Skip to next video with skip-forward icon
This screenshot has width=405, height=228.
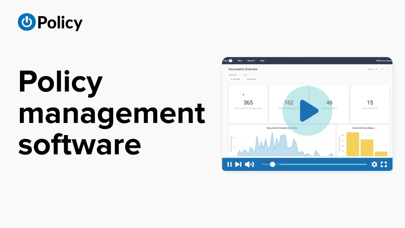238,164
